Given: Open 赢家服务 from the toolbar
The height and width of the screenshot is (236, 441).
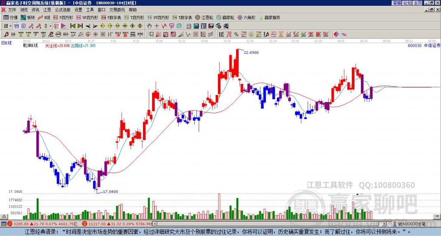Looking at the screenshot, I should 270,17.
